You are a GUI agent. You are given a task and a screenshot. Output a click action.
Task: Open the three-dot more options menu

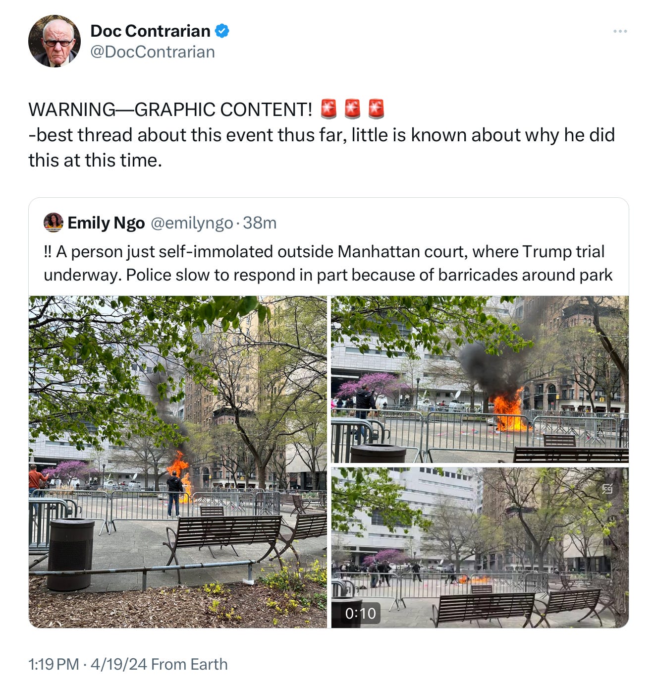click(x=620, y=31)
